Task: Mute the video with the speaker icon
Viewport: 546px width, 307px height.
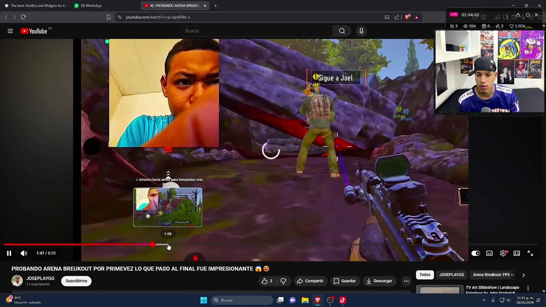Action: [24, 253]
